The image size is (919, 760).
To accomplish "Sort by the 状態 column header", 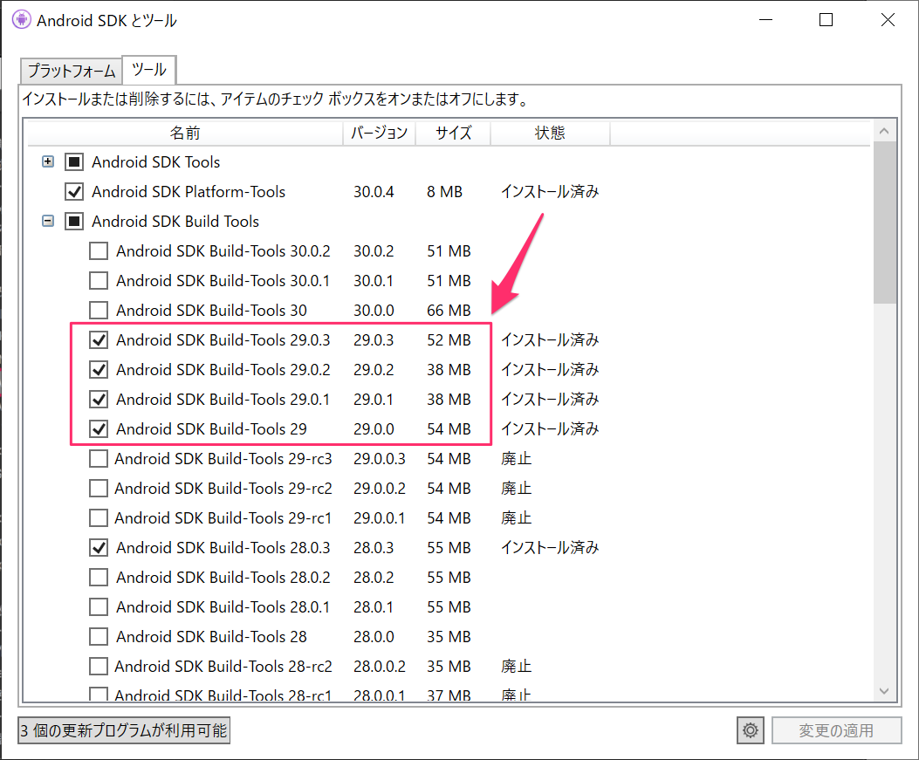I will click(x=550, y=133).
